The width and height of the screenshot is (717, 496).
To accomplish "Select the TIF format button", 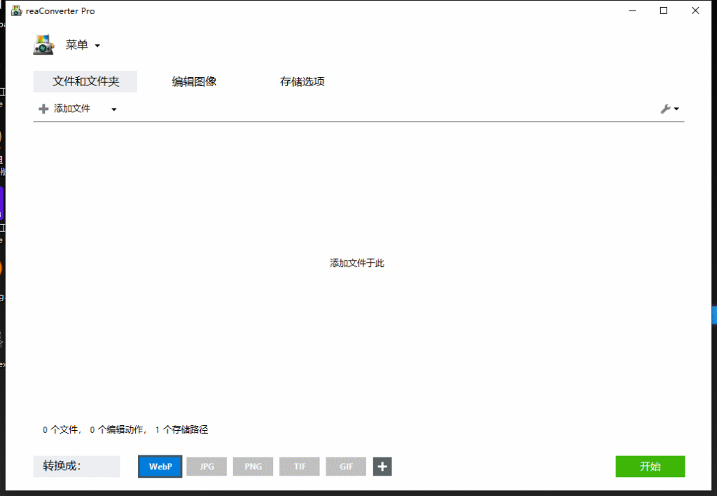I will [x=300, y=467].
